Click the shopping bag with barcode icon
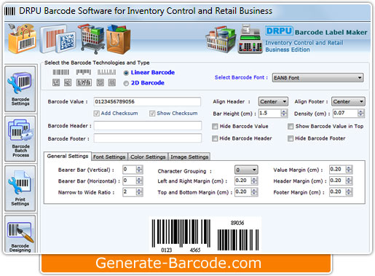 click(23, 39)
